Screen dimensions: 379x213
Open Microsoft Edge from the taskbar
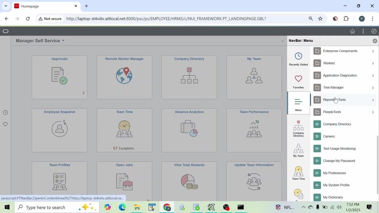122,207
